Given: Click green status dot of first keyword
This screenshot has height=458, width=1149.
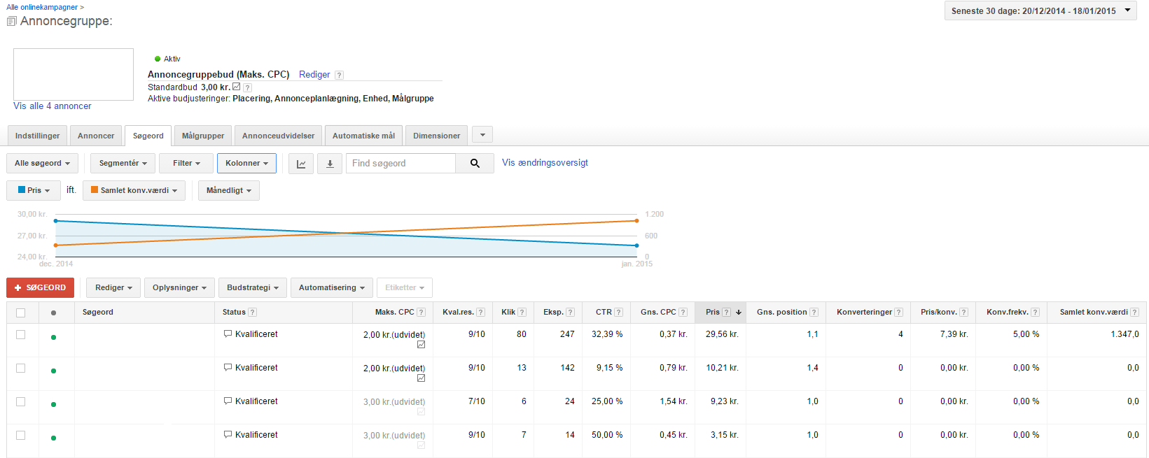Looking at the screenshot, I should point(53,338).
